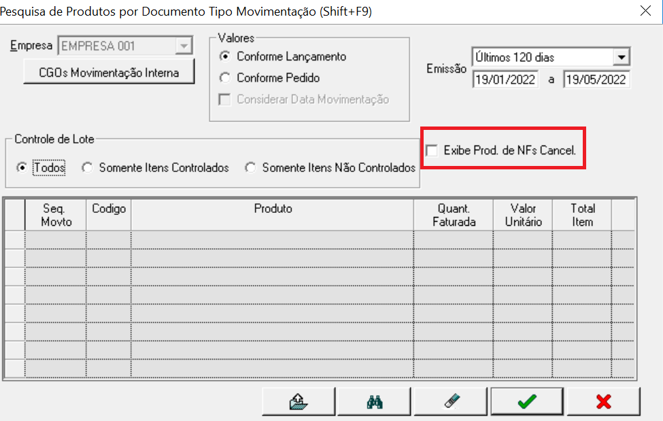
Task: Click the Seq. Movto column header
Action: (x=56, y=215)
